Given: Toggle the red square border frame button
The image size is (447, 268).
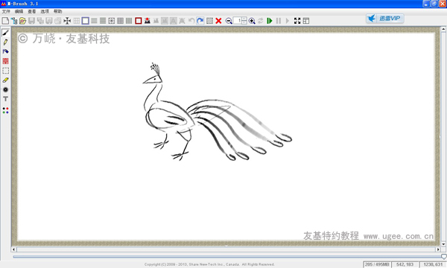Looking at the screenshot, I should pyautogui.click(x=139, y=21).
